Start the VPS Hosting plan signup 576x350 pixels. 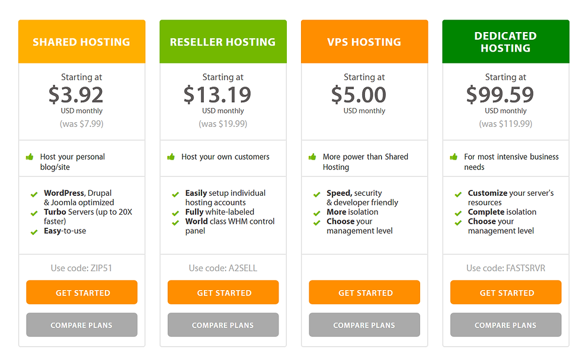tap(364, 292)
